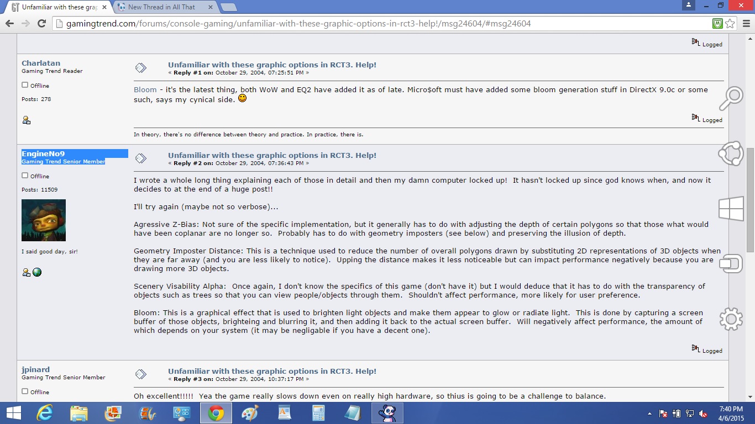The width and height of the screenshot is (755, 424).
Task: Click the Charms search magnifier icon
Action: [731, 99]
